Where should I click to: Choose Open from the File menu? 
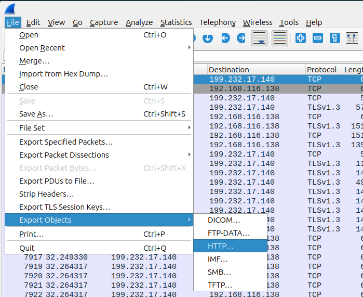tap(99, 35)
